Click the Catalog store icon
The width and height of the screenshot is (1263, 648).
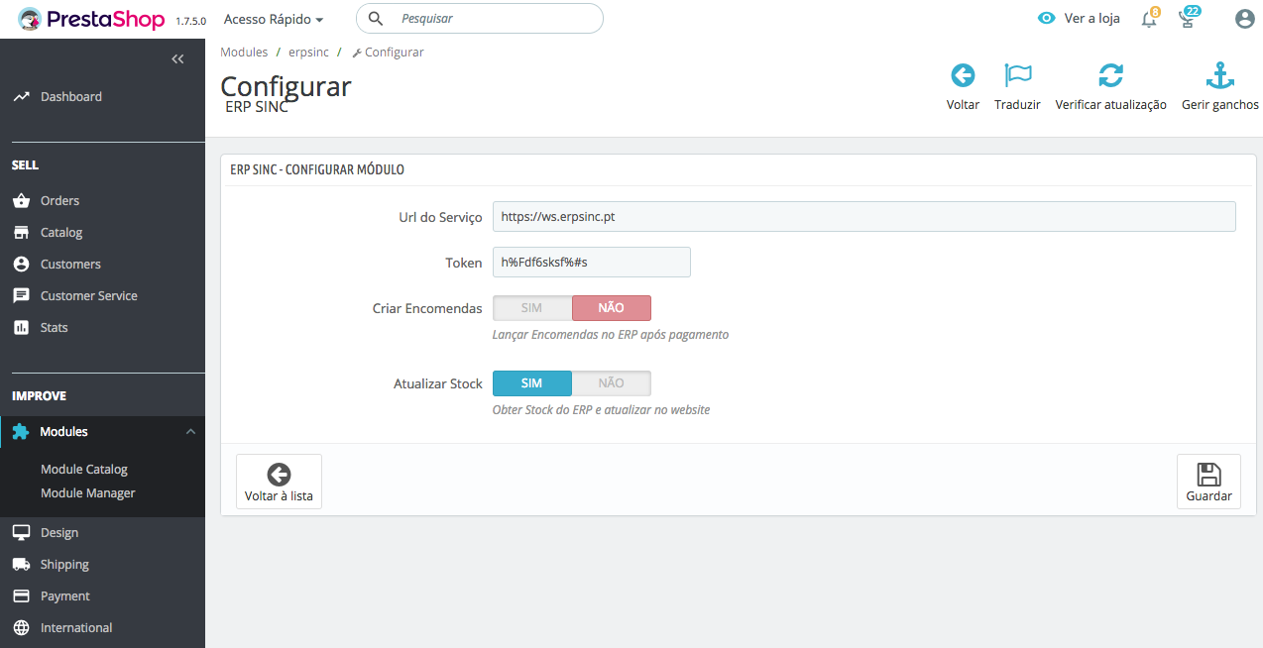(x=21, y=232)
